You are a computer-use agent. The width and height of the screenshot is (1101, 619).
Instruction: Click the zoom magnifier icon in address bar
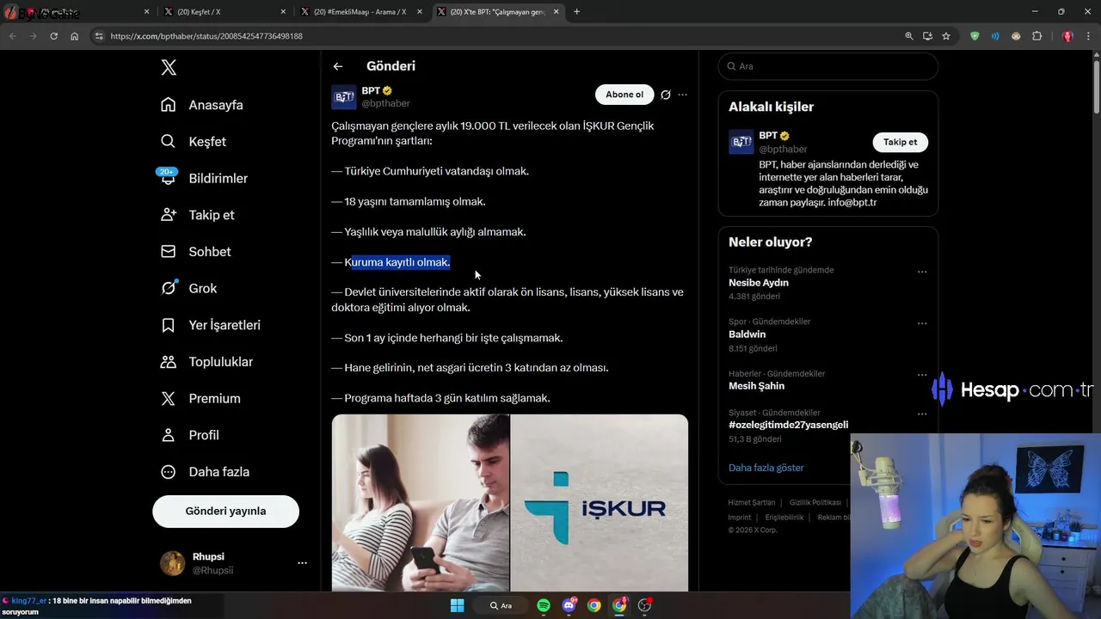pos(909,36)
